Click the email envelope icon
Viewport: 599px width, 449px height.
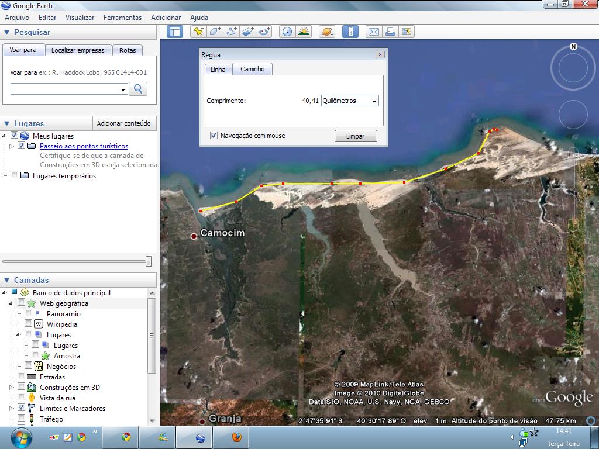(373, 32)
